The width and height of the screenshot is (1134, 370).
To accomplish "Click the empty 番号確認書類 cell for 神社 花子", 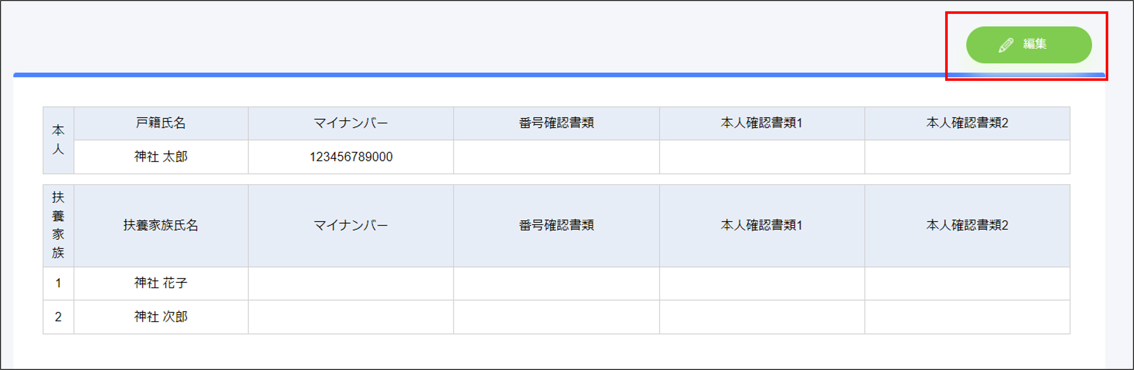I will coord(556,283).
